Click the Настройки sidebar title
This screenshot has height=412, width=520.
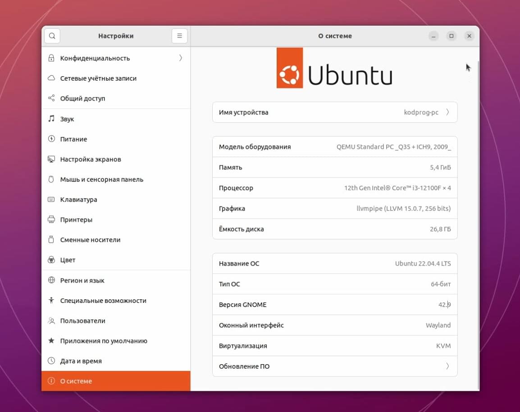(x=116, y=36)
